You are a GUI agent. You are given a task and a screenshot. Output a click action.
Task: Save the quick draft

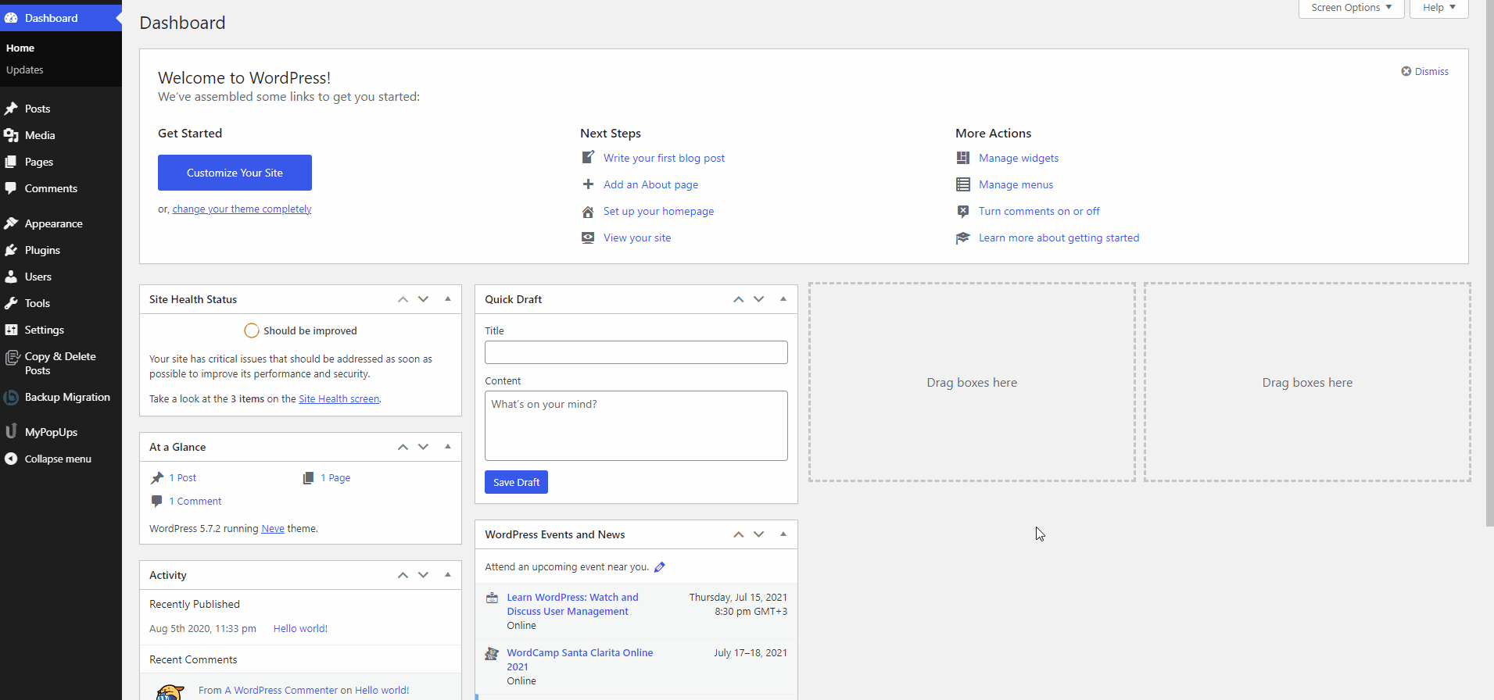[x=516, y=482]
